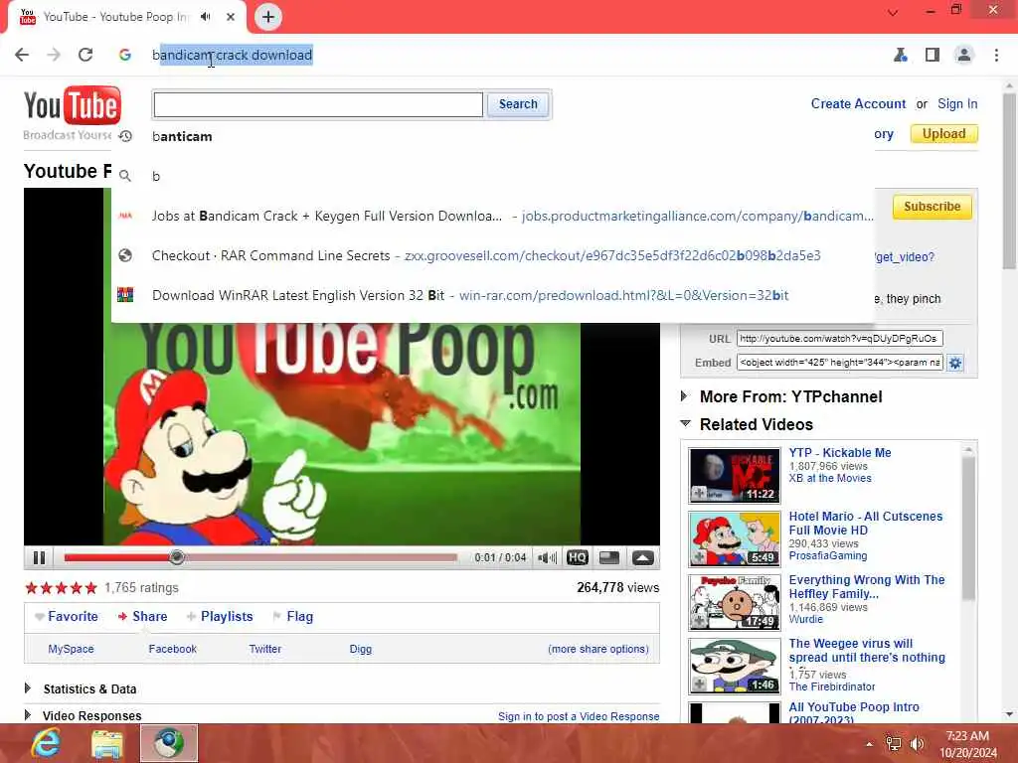Add the Weegee virus video to queue plus icon
Screen dimensions: 1018x763
click(699, 684)
